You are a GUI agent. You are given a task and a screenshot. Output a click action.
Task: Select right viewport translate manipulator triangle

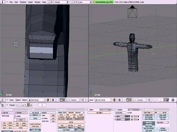[x=130, y=100]
